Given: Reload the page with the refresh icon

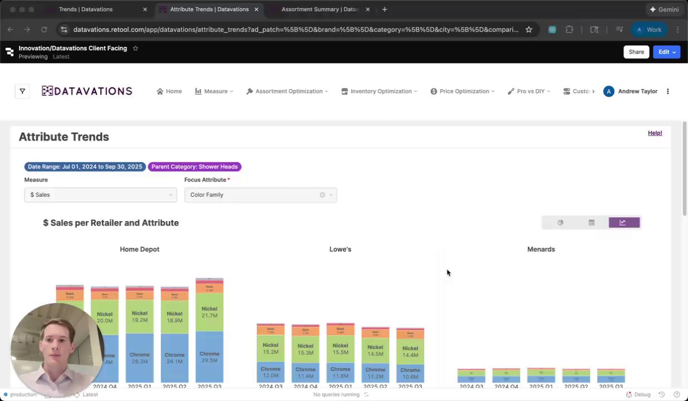Looking at the screenshot, I should pyautogui.click(x=44, y=30).
